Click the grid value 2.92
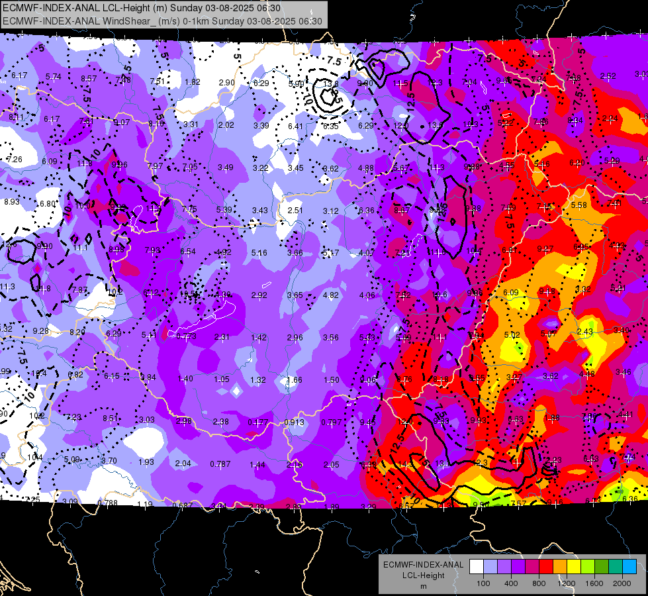The width and height of the screenshot is (648, 596). pos(259,295)
